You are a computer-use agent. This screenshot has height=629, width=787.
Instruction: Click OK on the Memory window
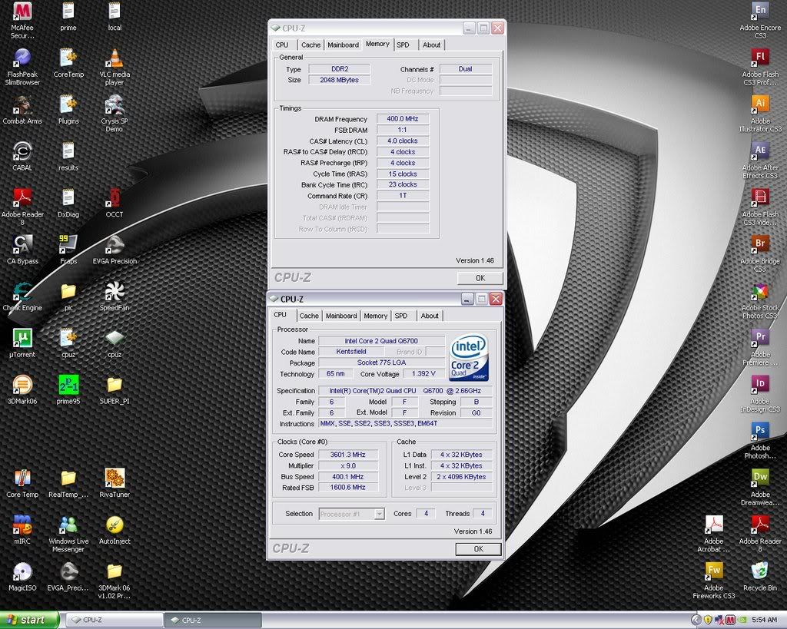(x=479, y=278)
